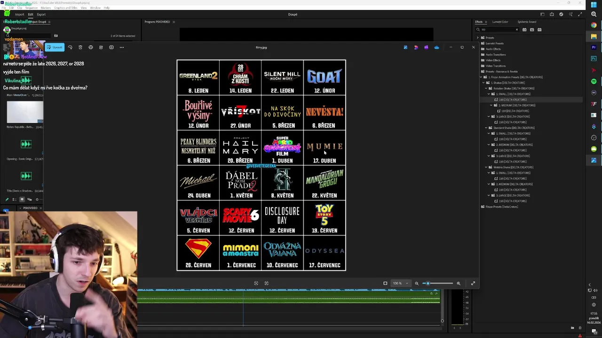This screenshot has width=602, height=338.
Task: Click the Effects panel delete custom item icon
Action: [x=580, y=328]
